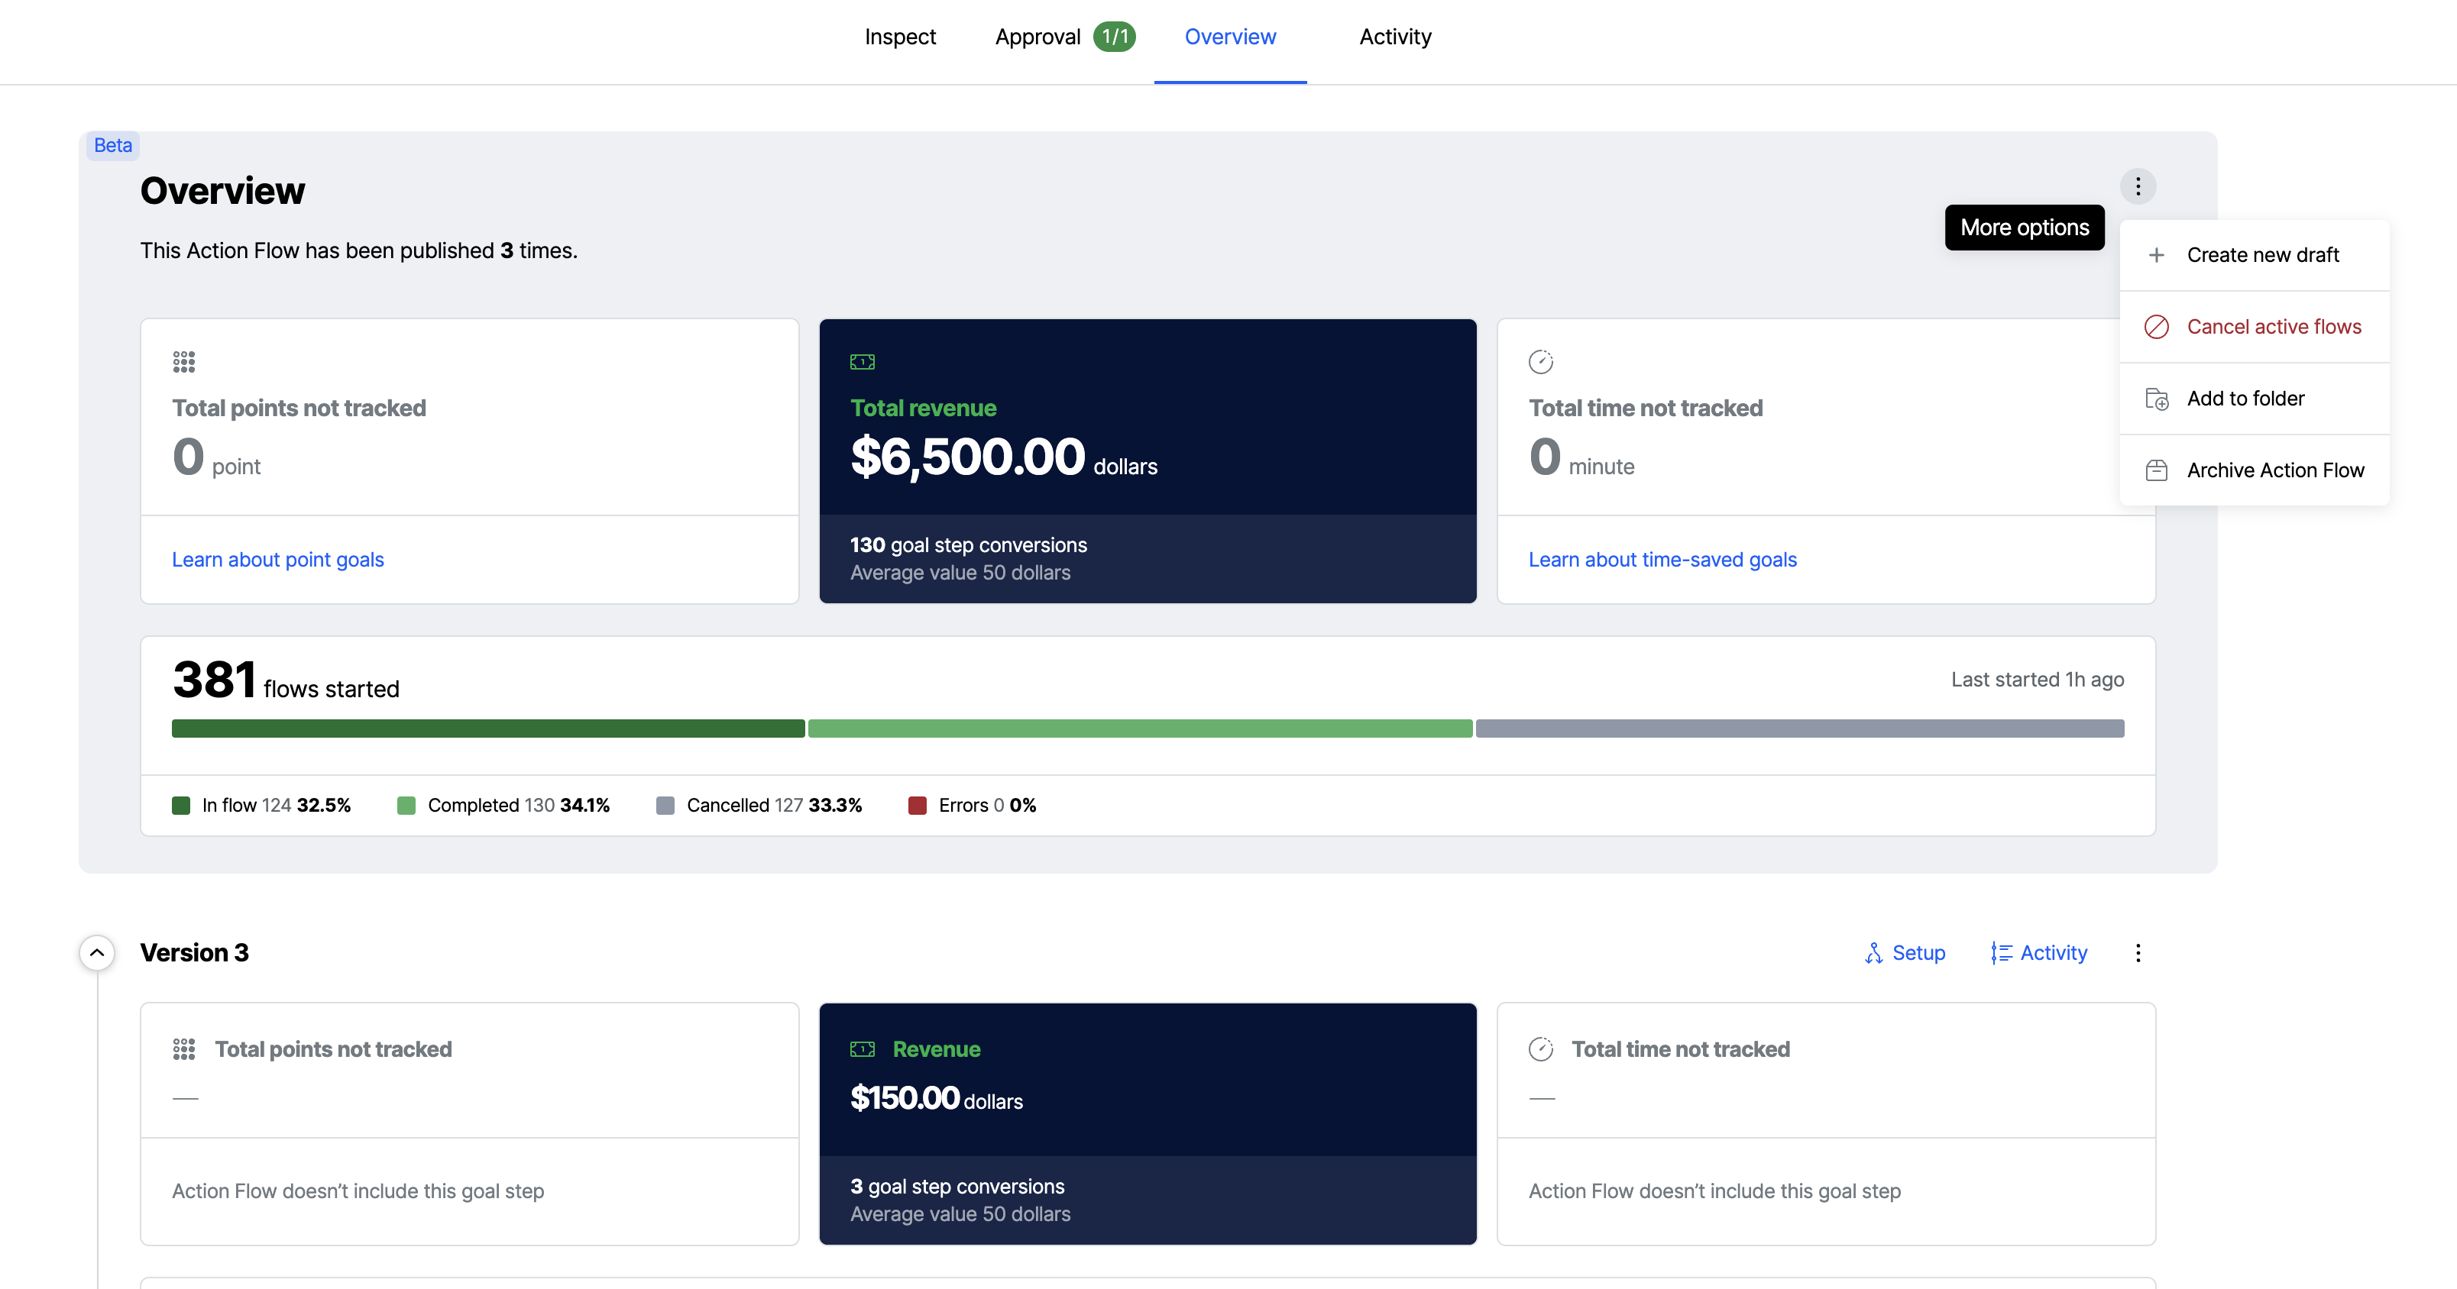Click the total points grid icon
2457x1289 pixels.
click(183, 359)
